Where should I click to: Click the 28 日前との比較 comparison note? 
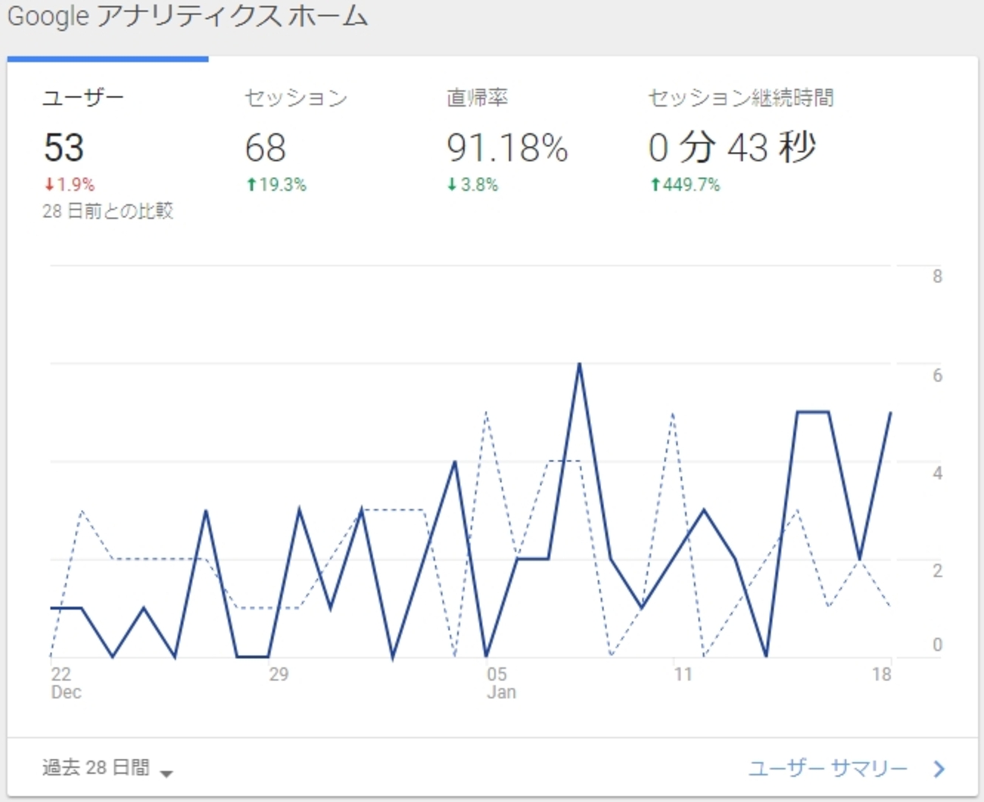(108, 211)
